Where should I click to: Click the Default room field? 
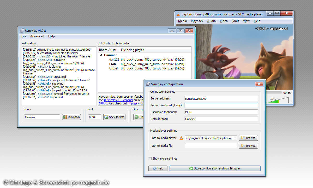click(221, 119)
